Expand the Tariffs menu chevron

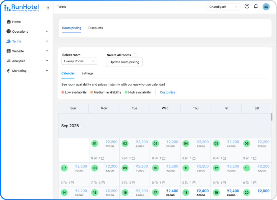[x=47, y=41]
